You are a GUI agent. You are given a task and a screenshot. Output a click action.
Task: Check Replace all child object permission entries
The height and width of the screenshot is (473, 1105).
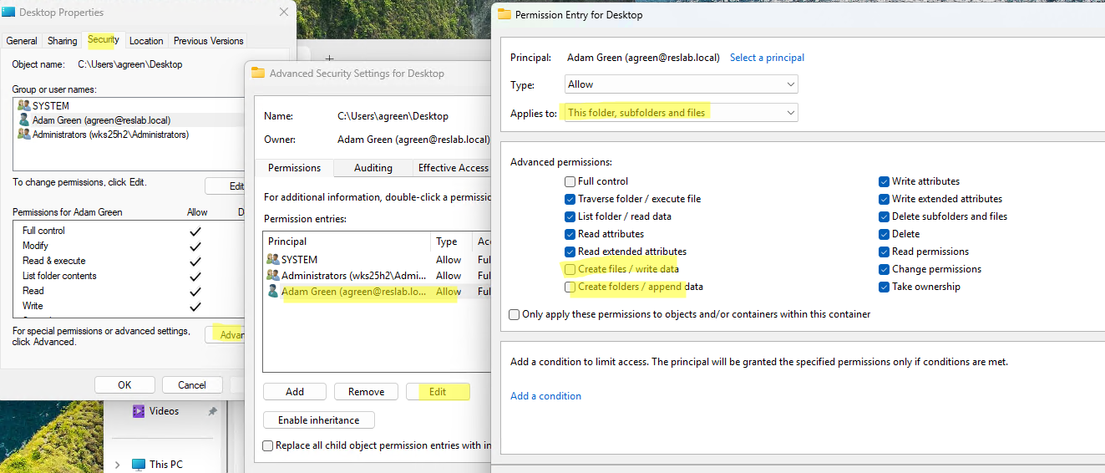click(x=268, y=445)
